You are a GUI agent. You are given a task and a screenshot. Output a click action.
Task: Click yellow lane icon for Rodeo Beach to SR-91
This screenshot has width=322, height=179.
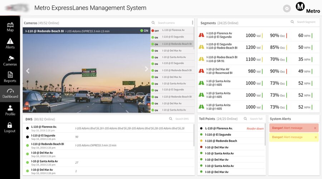coord(201,59)
